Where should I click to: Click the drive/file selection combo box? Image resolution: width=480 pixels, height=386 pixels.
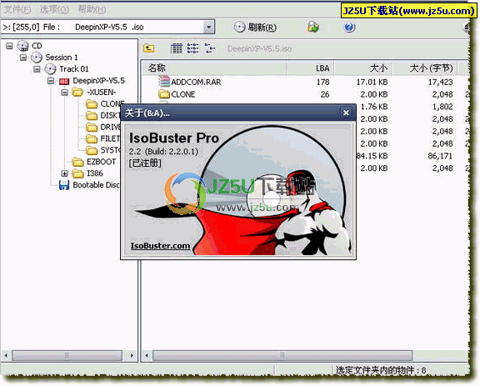tap(107, 28)
